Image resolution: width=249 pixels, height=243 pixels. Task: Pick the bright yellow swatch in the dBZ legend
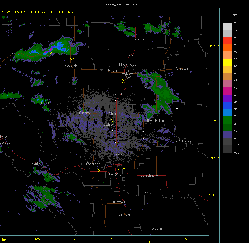pos(227,62)
